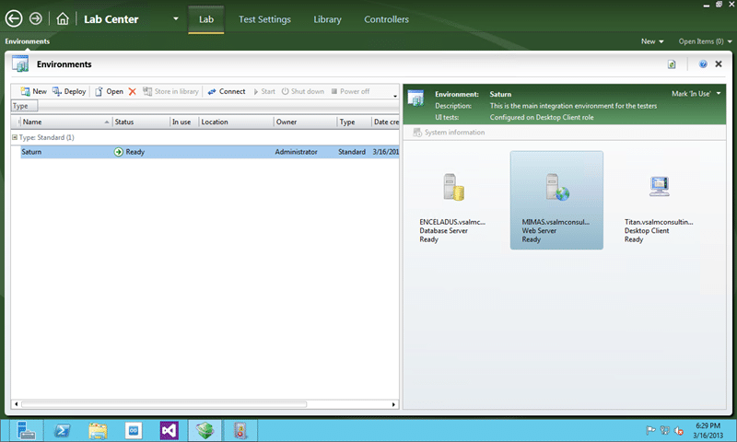Select the Saturn environment row
Image resolution: width=737 pixels, height=442 pixels.
(210, 152)
